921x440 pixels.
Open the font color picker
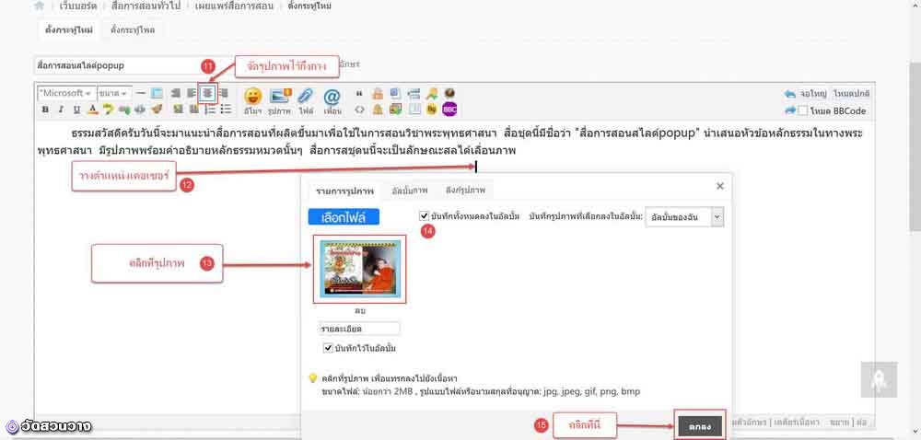pos(92,110)
